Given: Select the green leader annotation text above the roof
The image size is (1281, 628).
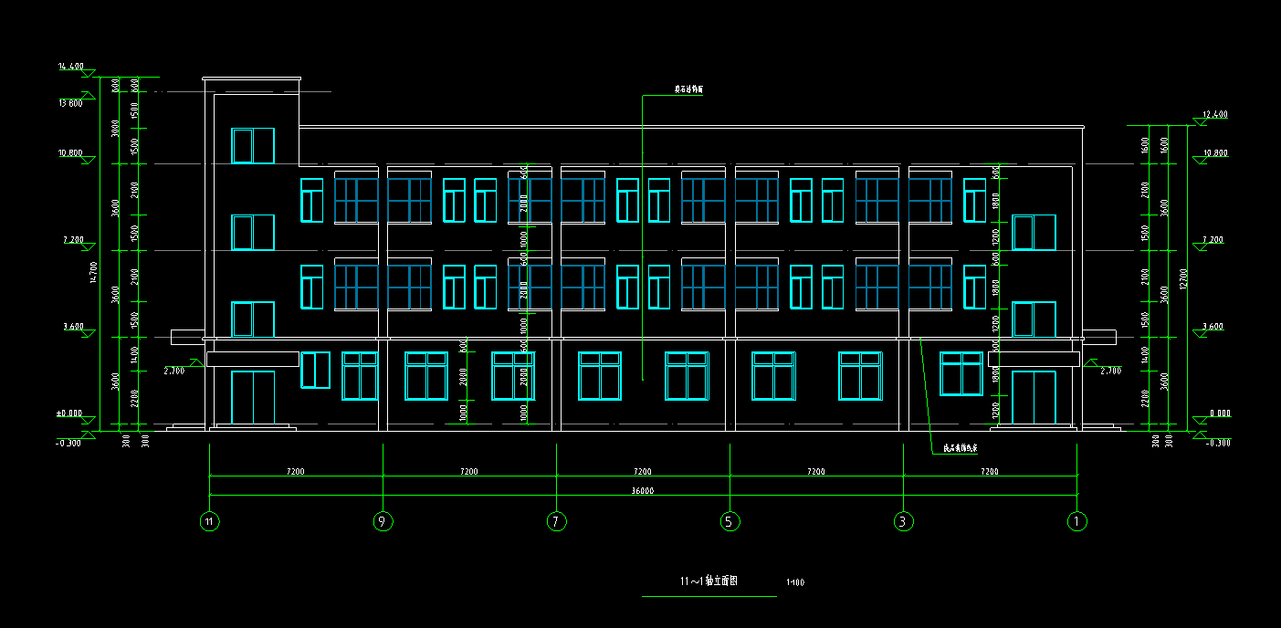Looking at the screenshot, I should coord(688,90).
